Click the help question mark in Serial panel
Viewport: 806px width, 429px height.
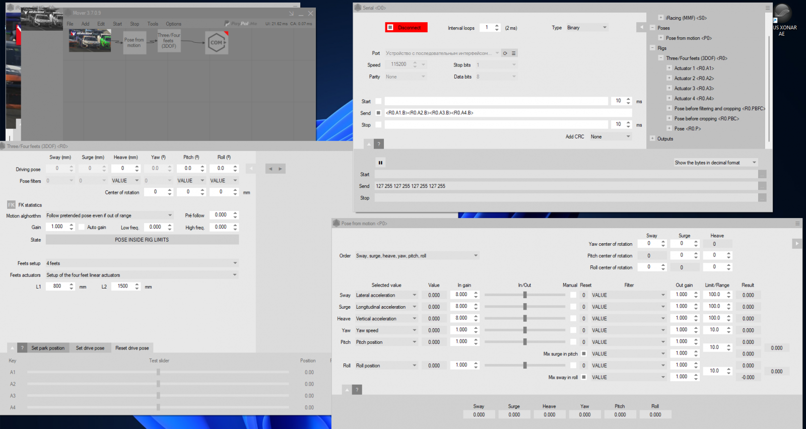coord(379,144)
